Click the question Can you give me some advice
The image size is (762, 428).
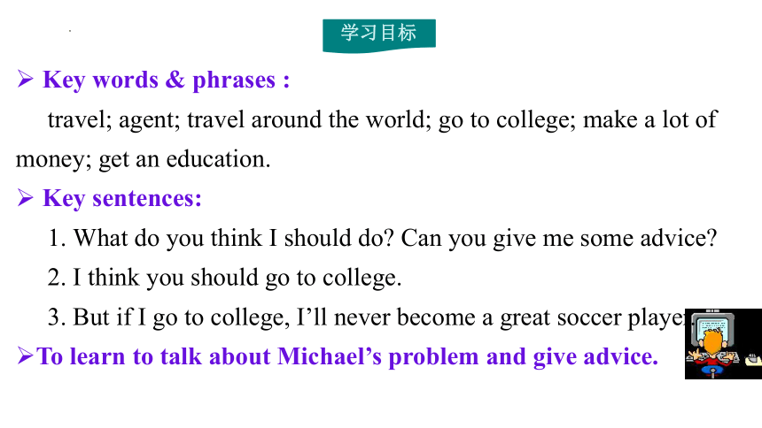(559, 238)
